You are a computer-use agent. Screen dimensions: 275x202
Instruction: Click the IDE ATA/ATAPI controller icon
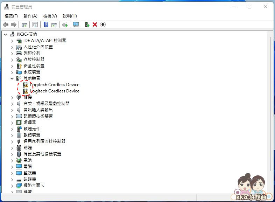[x=19, y=41]
